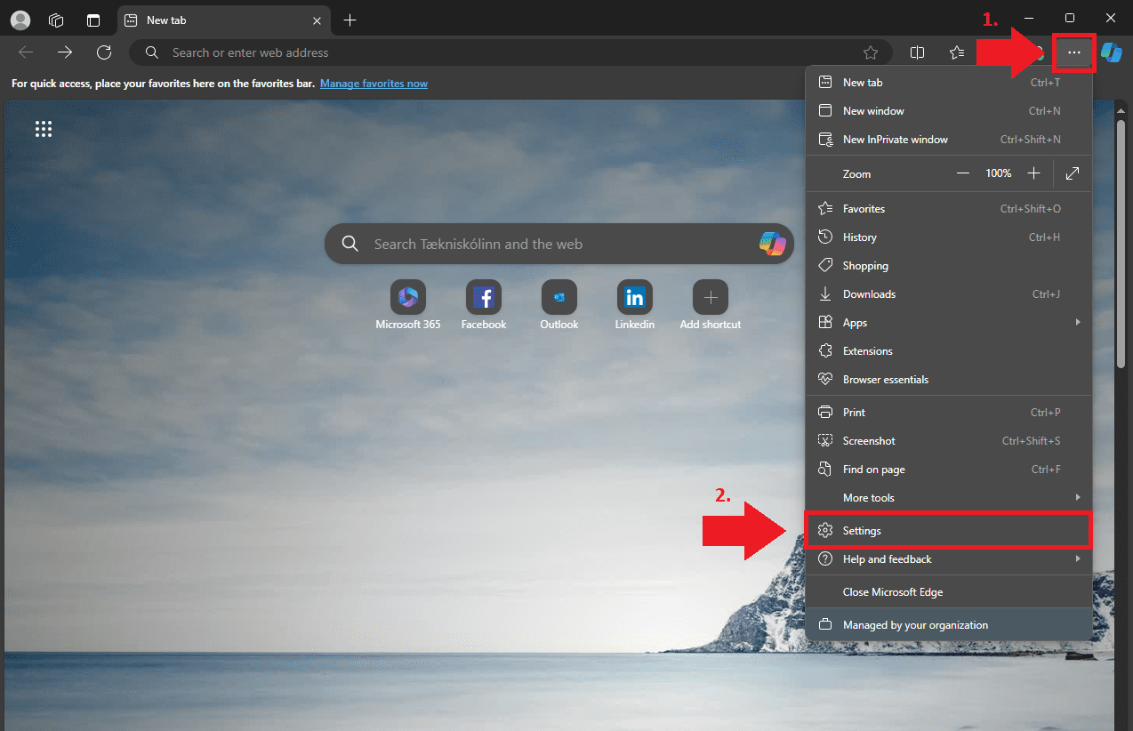Open the Linkedin shortcut tile
The image size is (1133, 731).
point(634,298)
